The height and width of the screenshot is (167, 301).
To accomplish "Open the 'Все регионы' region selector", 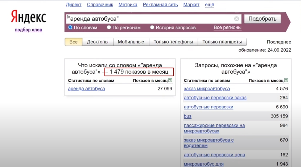I will (227, 27).
